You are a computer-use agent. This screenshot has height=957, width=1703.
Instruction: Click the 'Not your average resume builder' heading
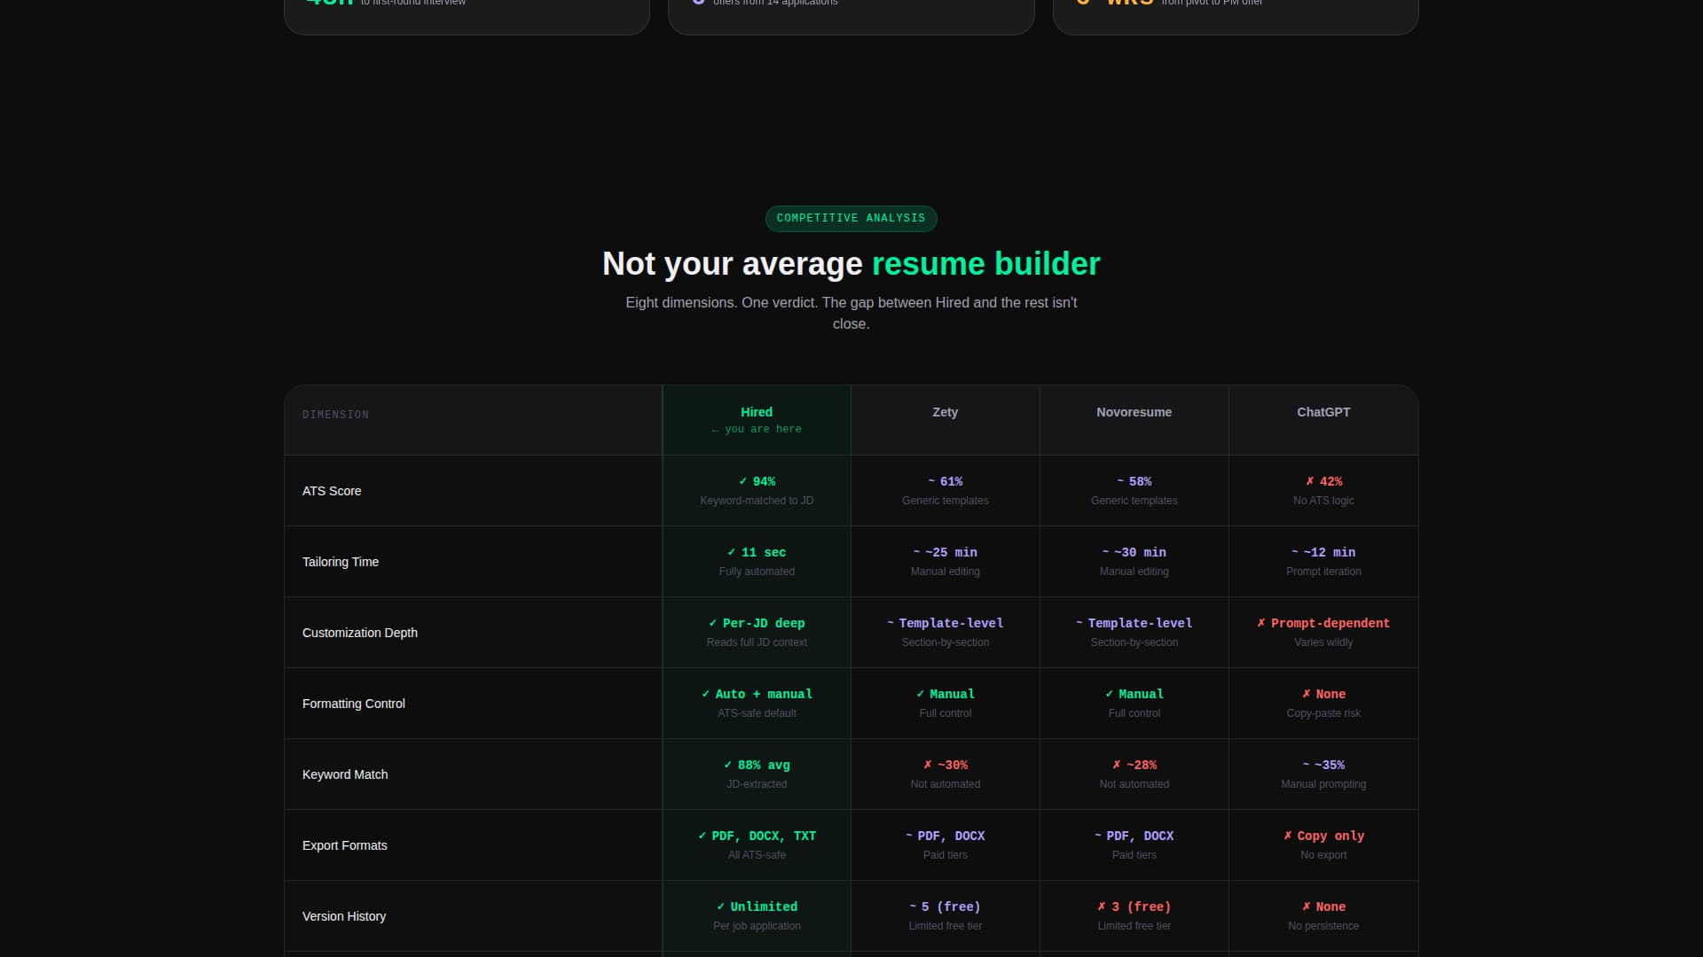click(x=851, y=263)
